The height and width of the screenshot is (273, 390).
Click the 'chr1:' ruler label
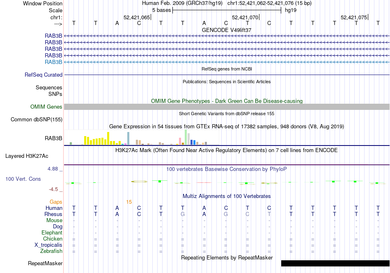coord(56,17)
